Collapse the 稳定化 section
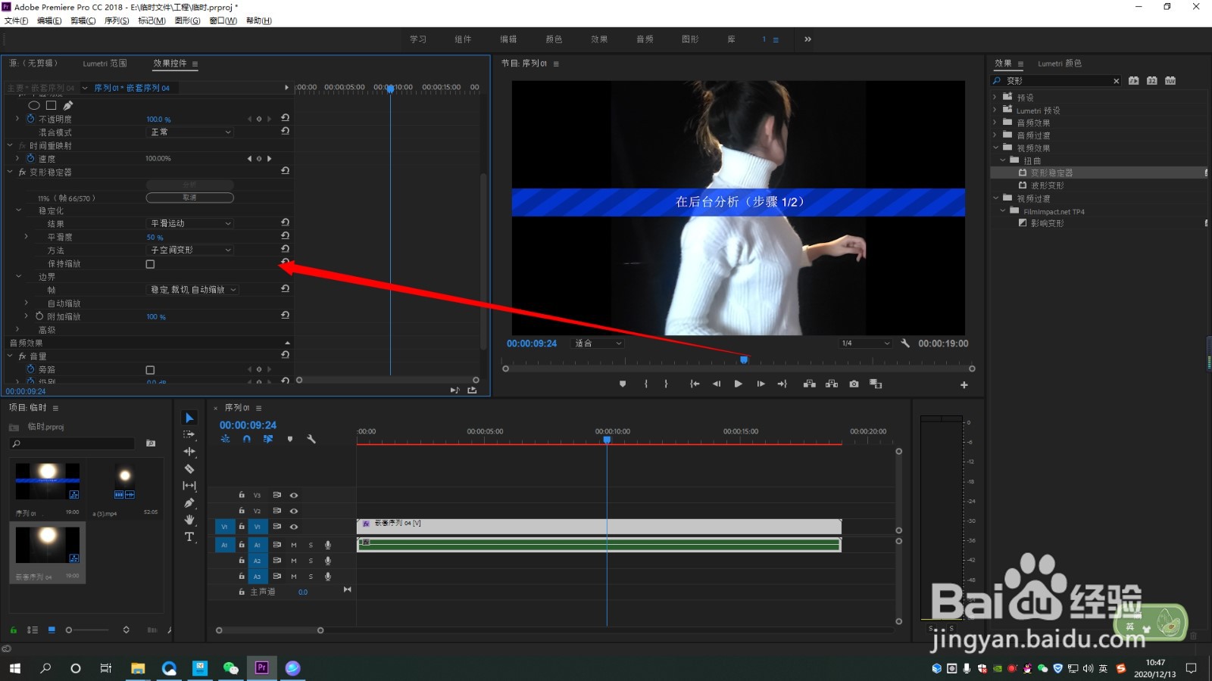This screenshot has width=1212, height=681. (19, 210)
